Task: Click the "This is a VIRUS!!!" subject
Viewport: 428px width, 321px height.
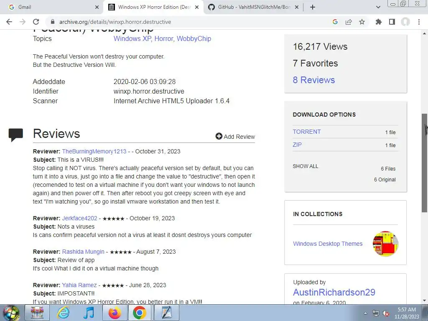Action: coord(81,160)
